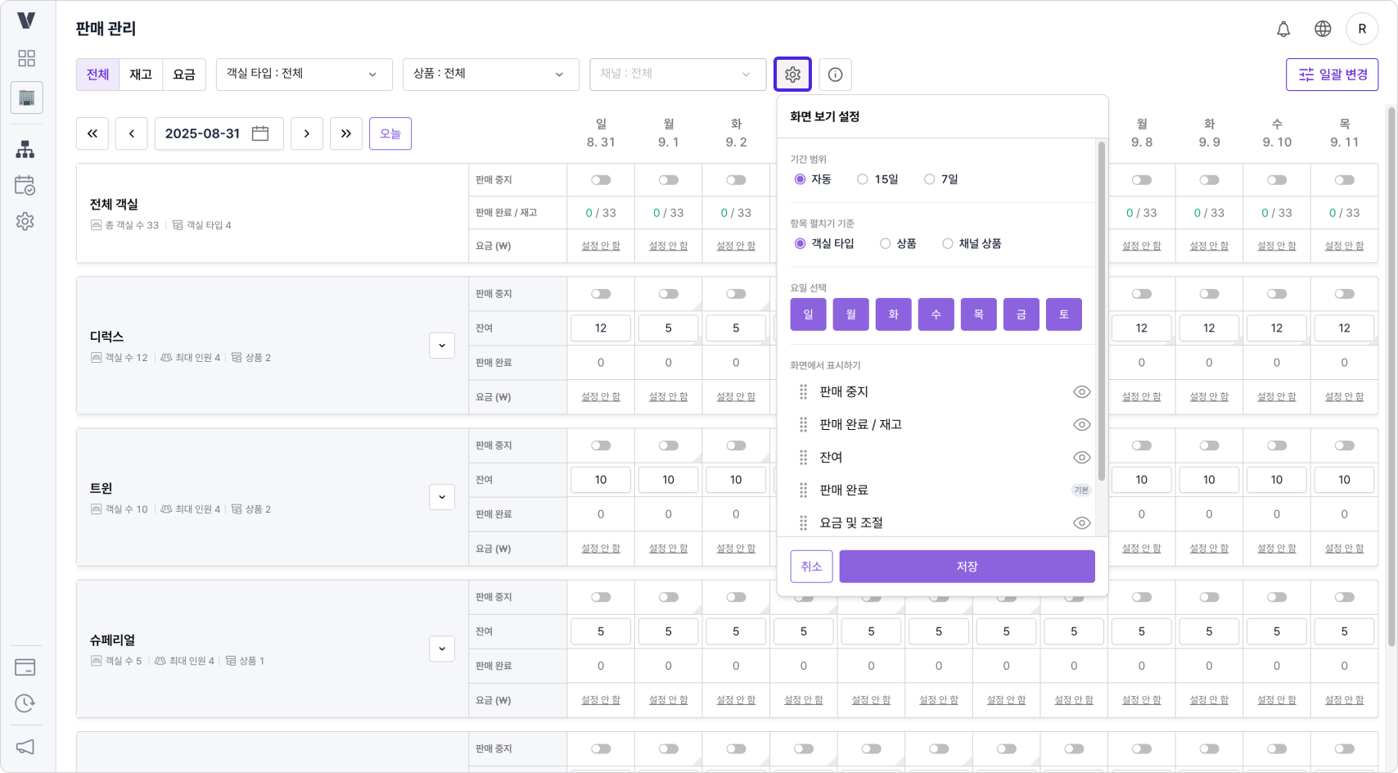Toggle visibility eye for 요금 및 조절
Image resolution: width=1398 pixels, height=773 pixels.
point(1082,523)
